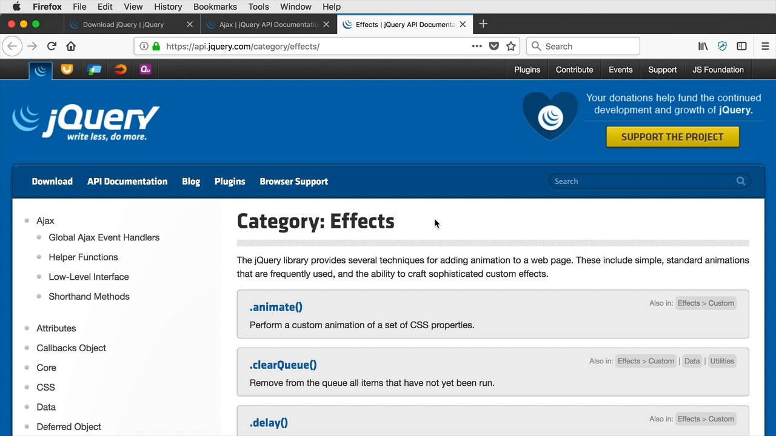
Task: Open the Firefox hamburger menu
Action: tap(765, 46)
